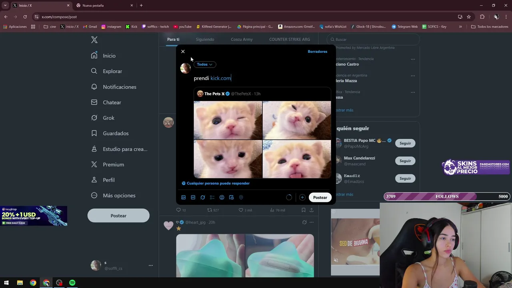512x288 pixels.
Task: Unmute the promoted video ad
Action: [x=336, y=260]
